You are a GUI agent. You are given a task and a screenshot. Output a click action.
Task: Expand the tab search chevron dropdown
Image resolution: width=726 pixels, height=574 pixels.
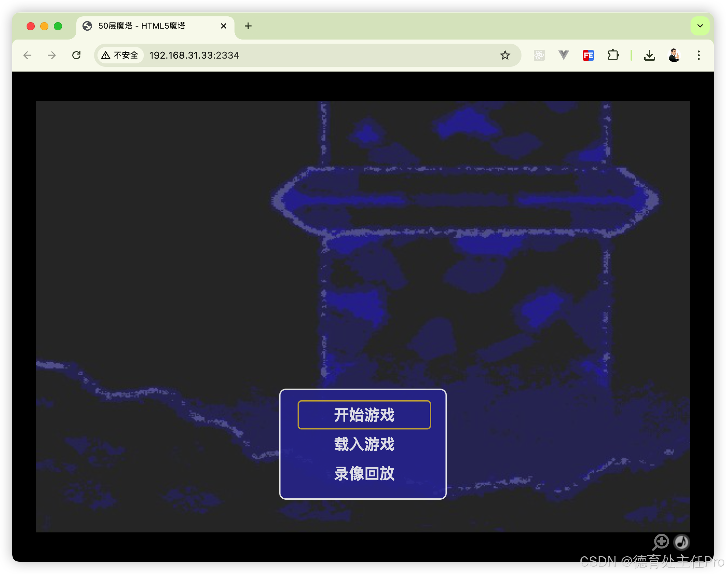(x=700, y=26)
